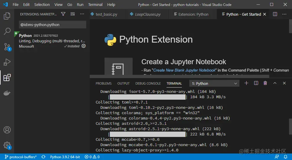Switch to the LoopClauses.py tab
Screen dimensions: 292x160
[x=147, y=14]
